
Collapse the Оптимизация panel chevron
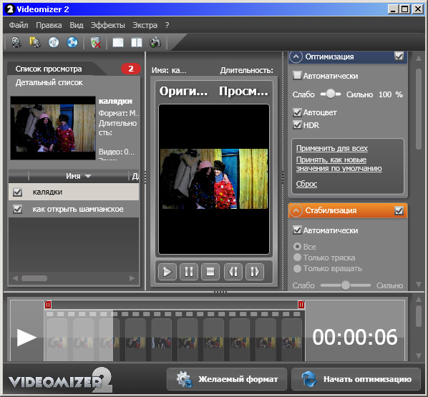tap(296, 57)
